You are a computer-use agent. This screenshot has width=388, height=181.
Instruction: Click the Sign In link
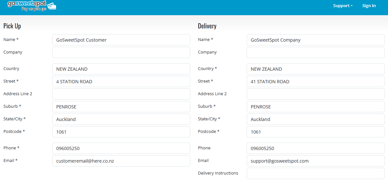click(369, 6)
